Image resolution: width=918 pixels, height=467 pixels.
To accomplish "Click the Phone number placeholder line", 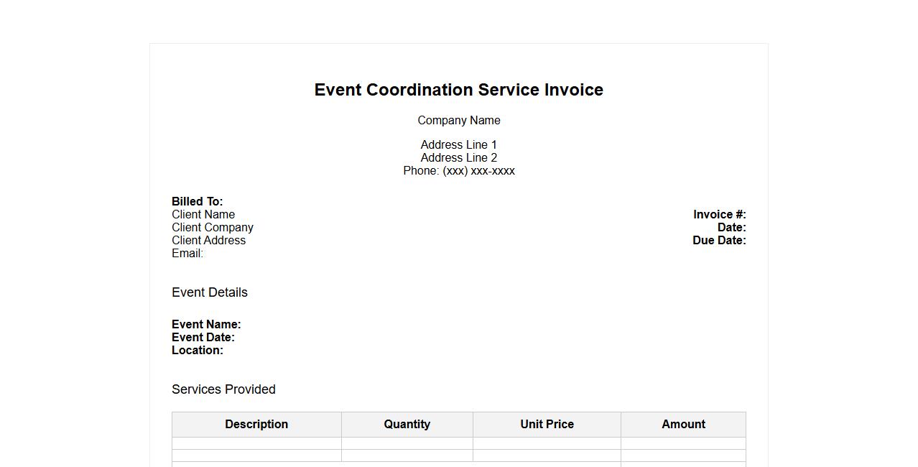I will click(458, 171).
